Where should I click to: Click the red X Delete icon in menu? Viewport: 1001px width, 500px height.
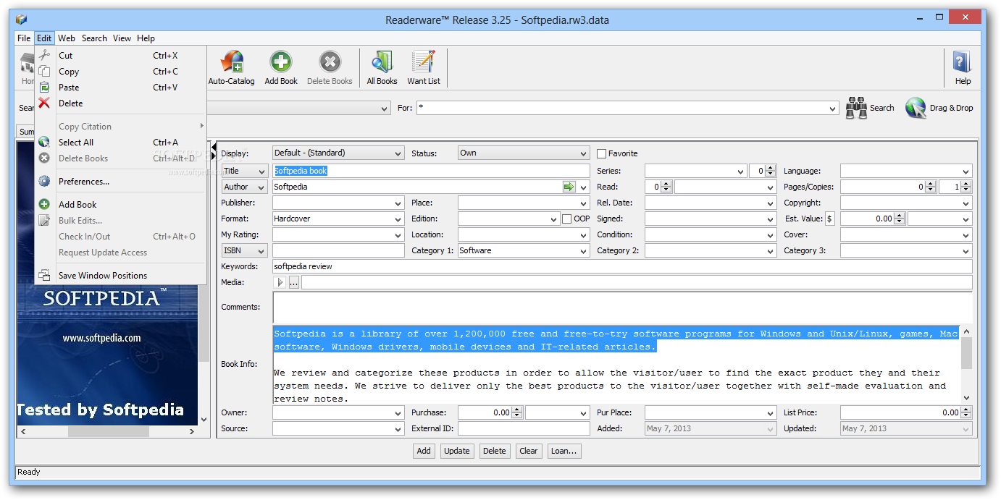click(44, 103)
